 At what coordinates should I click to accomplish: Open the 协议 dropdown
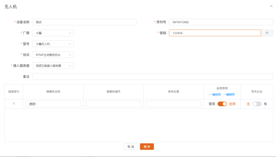pos(53,55)
